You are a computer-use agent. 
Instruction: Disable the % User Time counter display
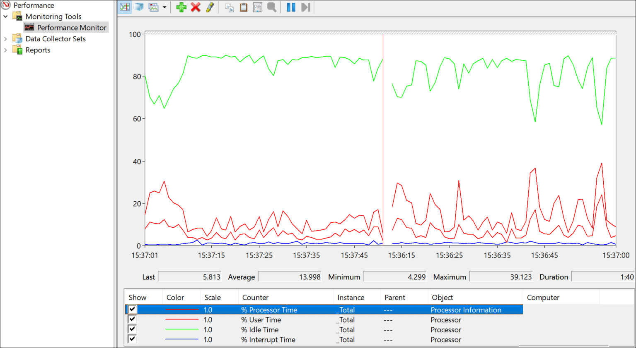(x=132, y=319)
